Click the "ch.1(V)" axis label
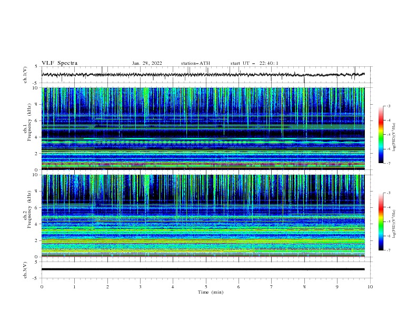417x322 pixels. pyautogui.click(x=25, y=75)
